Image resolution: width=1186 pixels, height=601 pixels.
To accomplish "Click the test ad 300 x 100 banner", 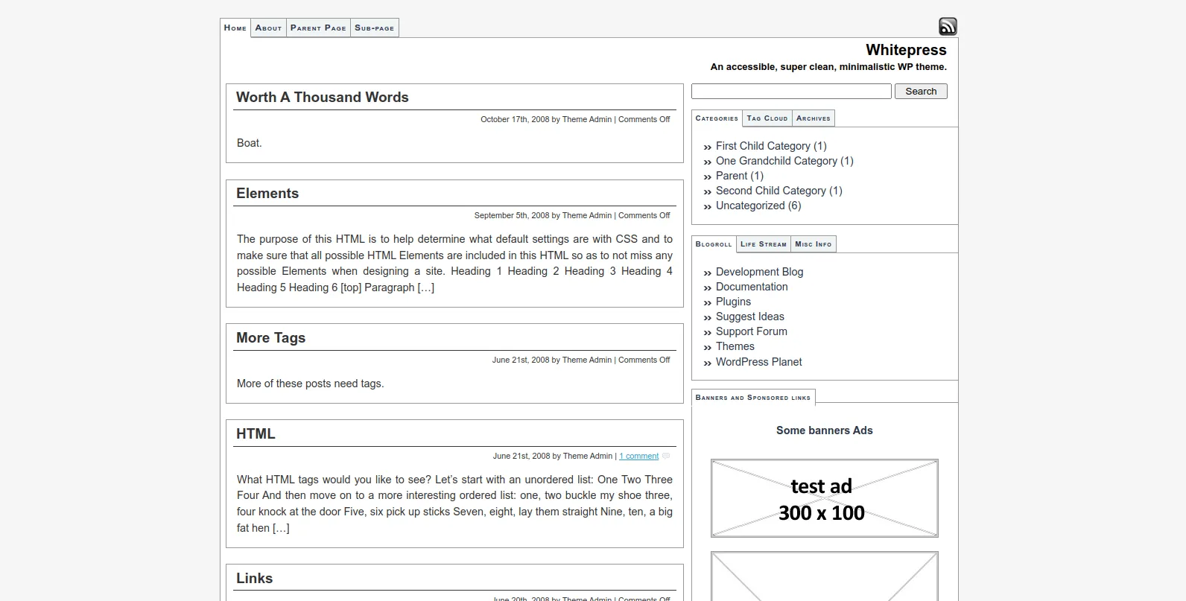I will point(824,498).
